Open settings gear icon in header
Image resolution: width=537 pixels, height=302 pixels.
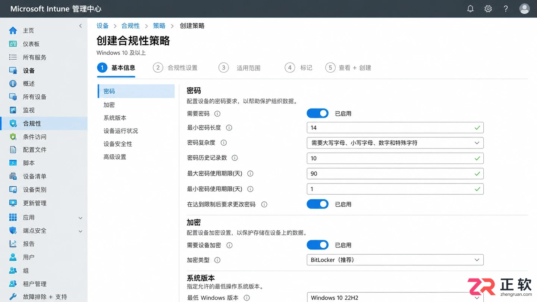coord(488,9)
